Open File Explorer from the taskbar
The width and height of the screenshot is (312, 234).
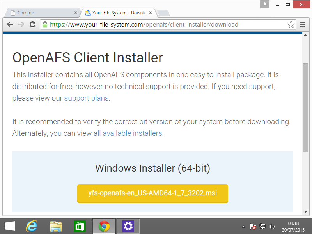(56, 227)
